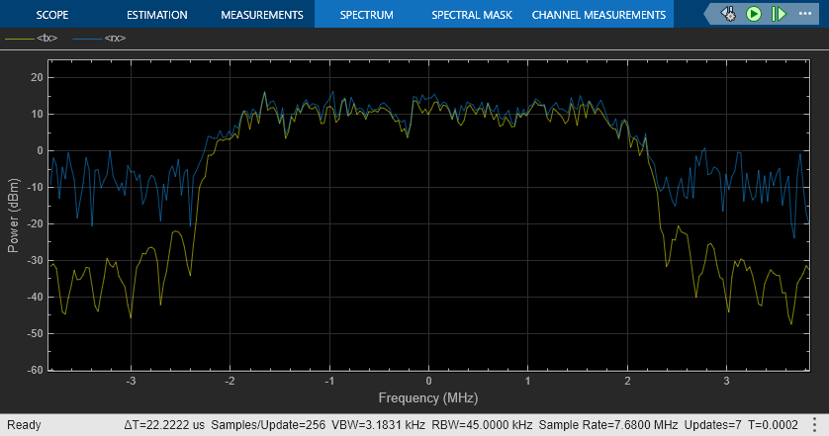Click the Frequency (MHz) axis label
829x436 pixels.
pyautogui.click(x=428, y=398)
